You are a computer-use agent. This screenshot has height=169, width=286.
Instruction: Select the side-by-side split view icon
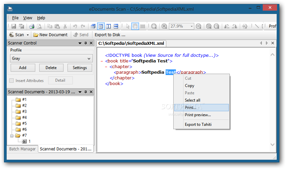(x=108, y=26)
